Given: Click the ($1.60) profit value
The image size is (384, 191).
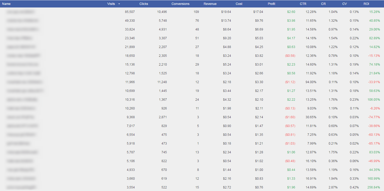Looking at the screenshot, I should click(290, 117).
